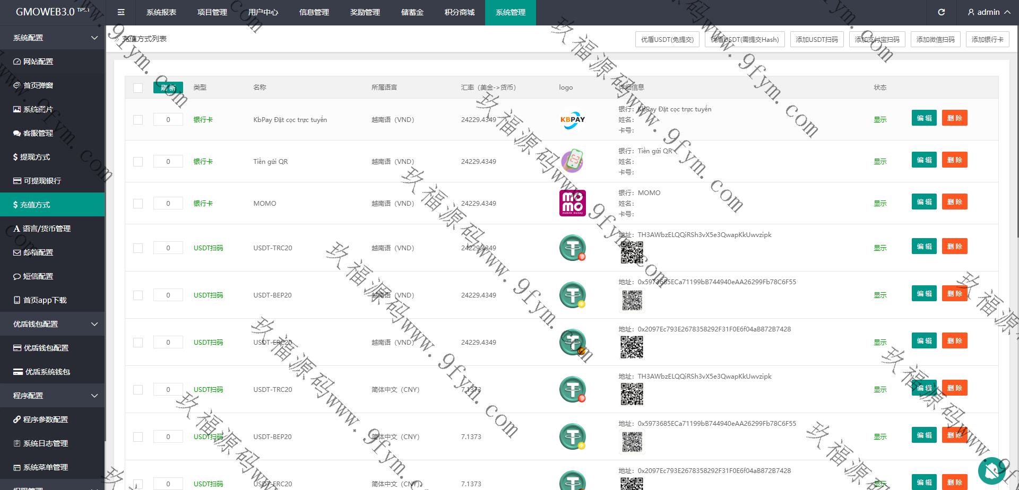The image size is (1019, 490).
Task: Click the refresh icon in top bar
Action: tap(941, 12)
